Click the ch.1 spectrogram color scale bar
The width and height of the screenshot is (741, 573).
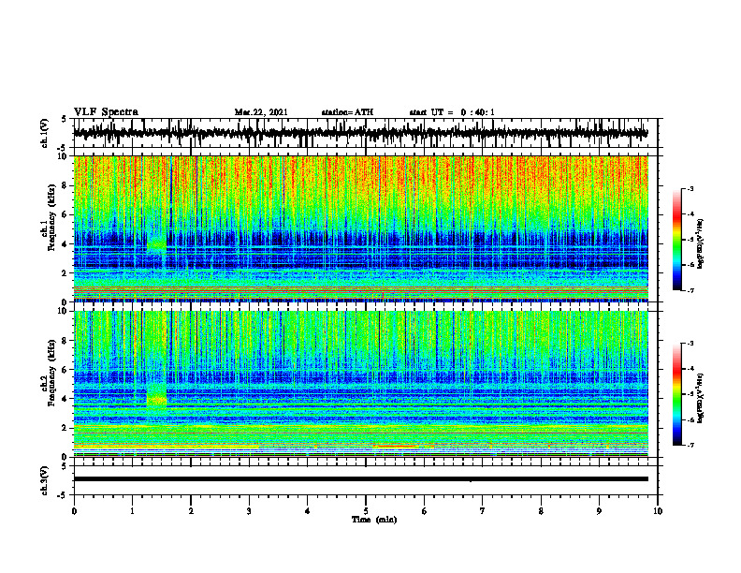677,240
